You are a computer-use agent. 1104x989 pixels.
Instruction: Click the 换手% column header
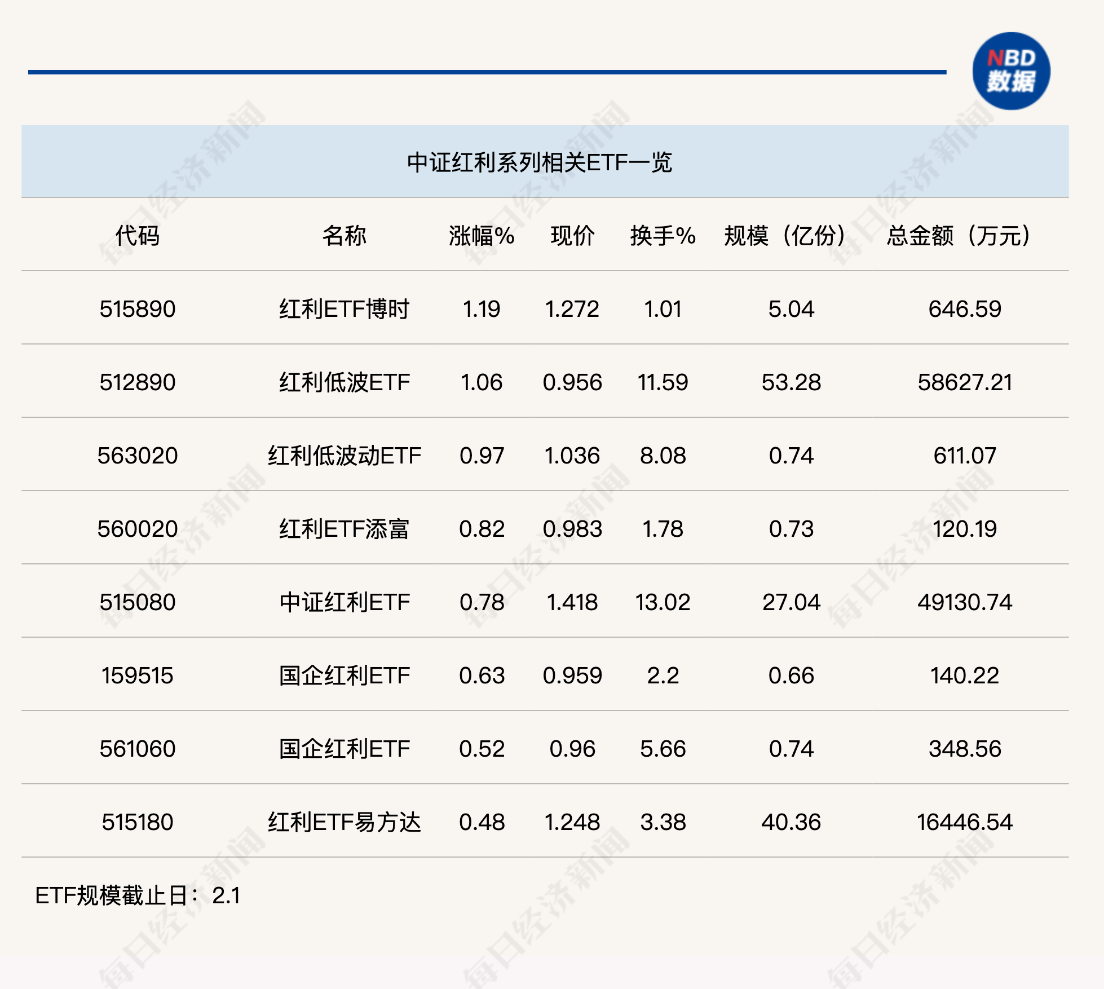[663, 236]
